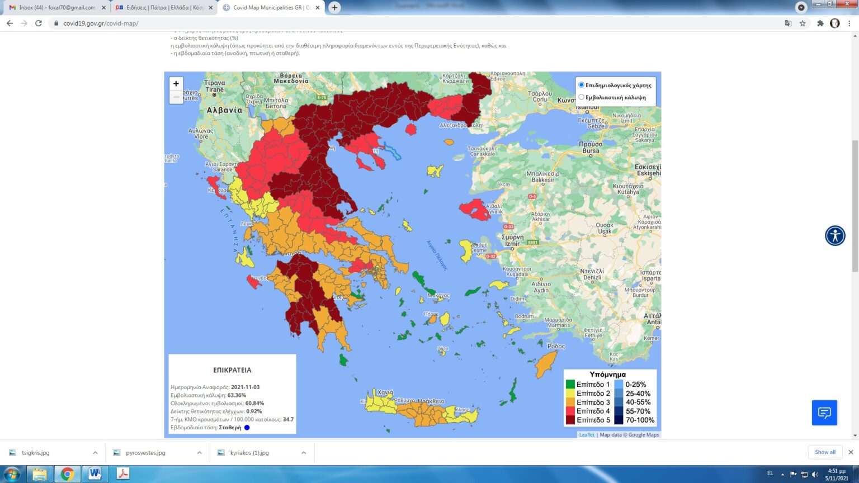Image resolution: width=859 pixels, height=483 pixels.
Task: Select the Επιδημιολογικός χάρτης radio option
Action: click(x=582, y=85)
